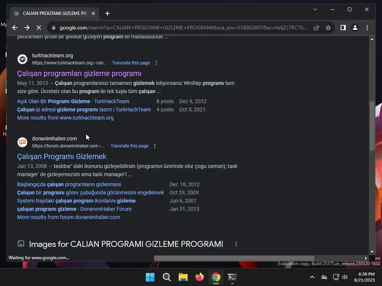Select the CALIAN PROGTAMI GIZLEME tab

pyautogui.click(x=55, y=13)
